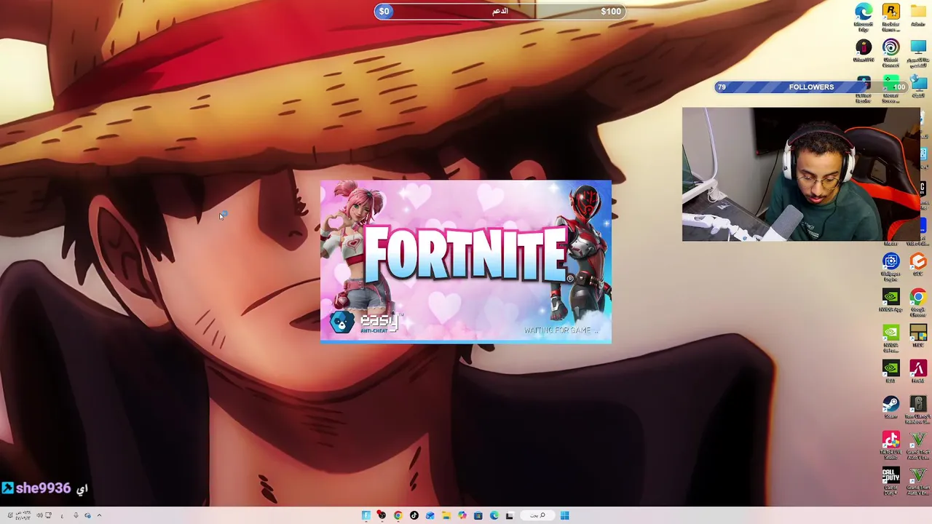Click WAITING FOR GAME status text
932x524 pixels.
[561, 330]
